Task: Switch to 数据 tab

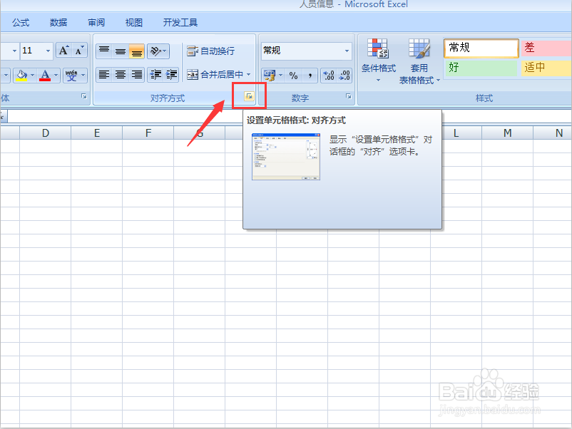Action: coord(58,23)
